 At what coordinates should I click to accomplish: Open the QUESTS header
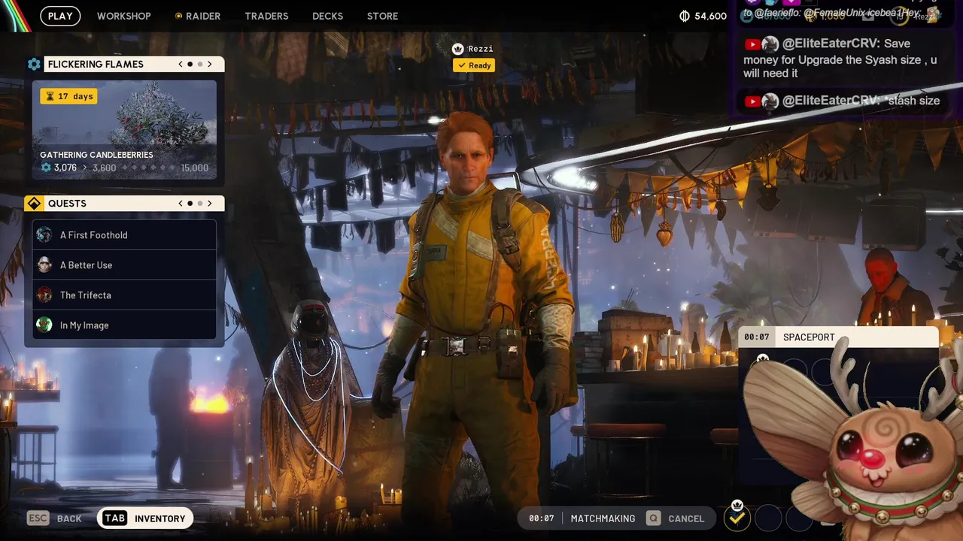pos(134,204)
